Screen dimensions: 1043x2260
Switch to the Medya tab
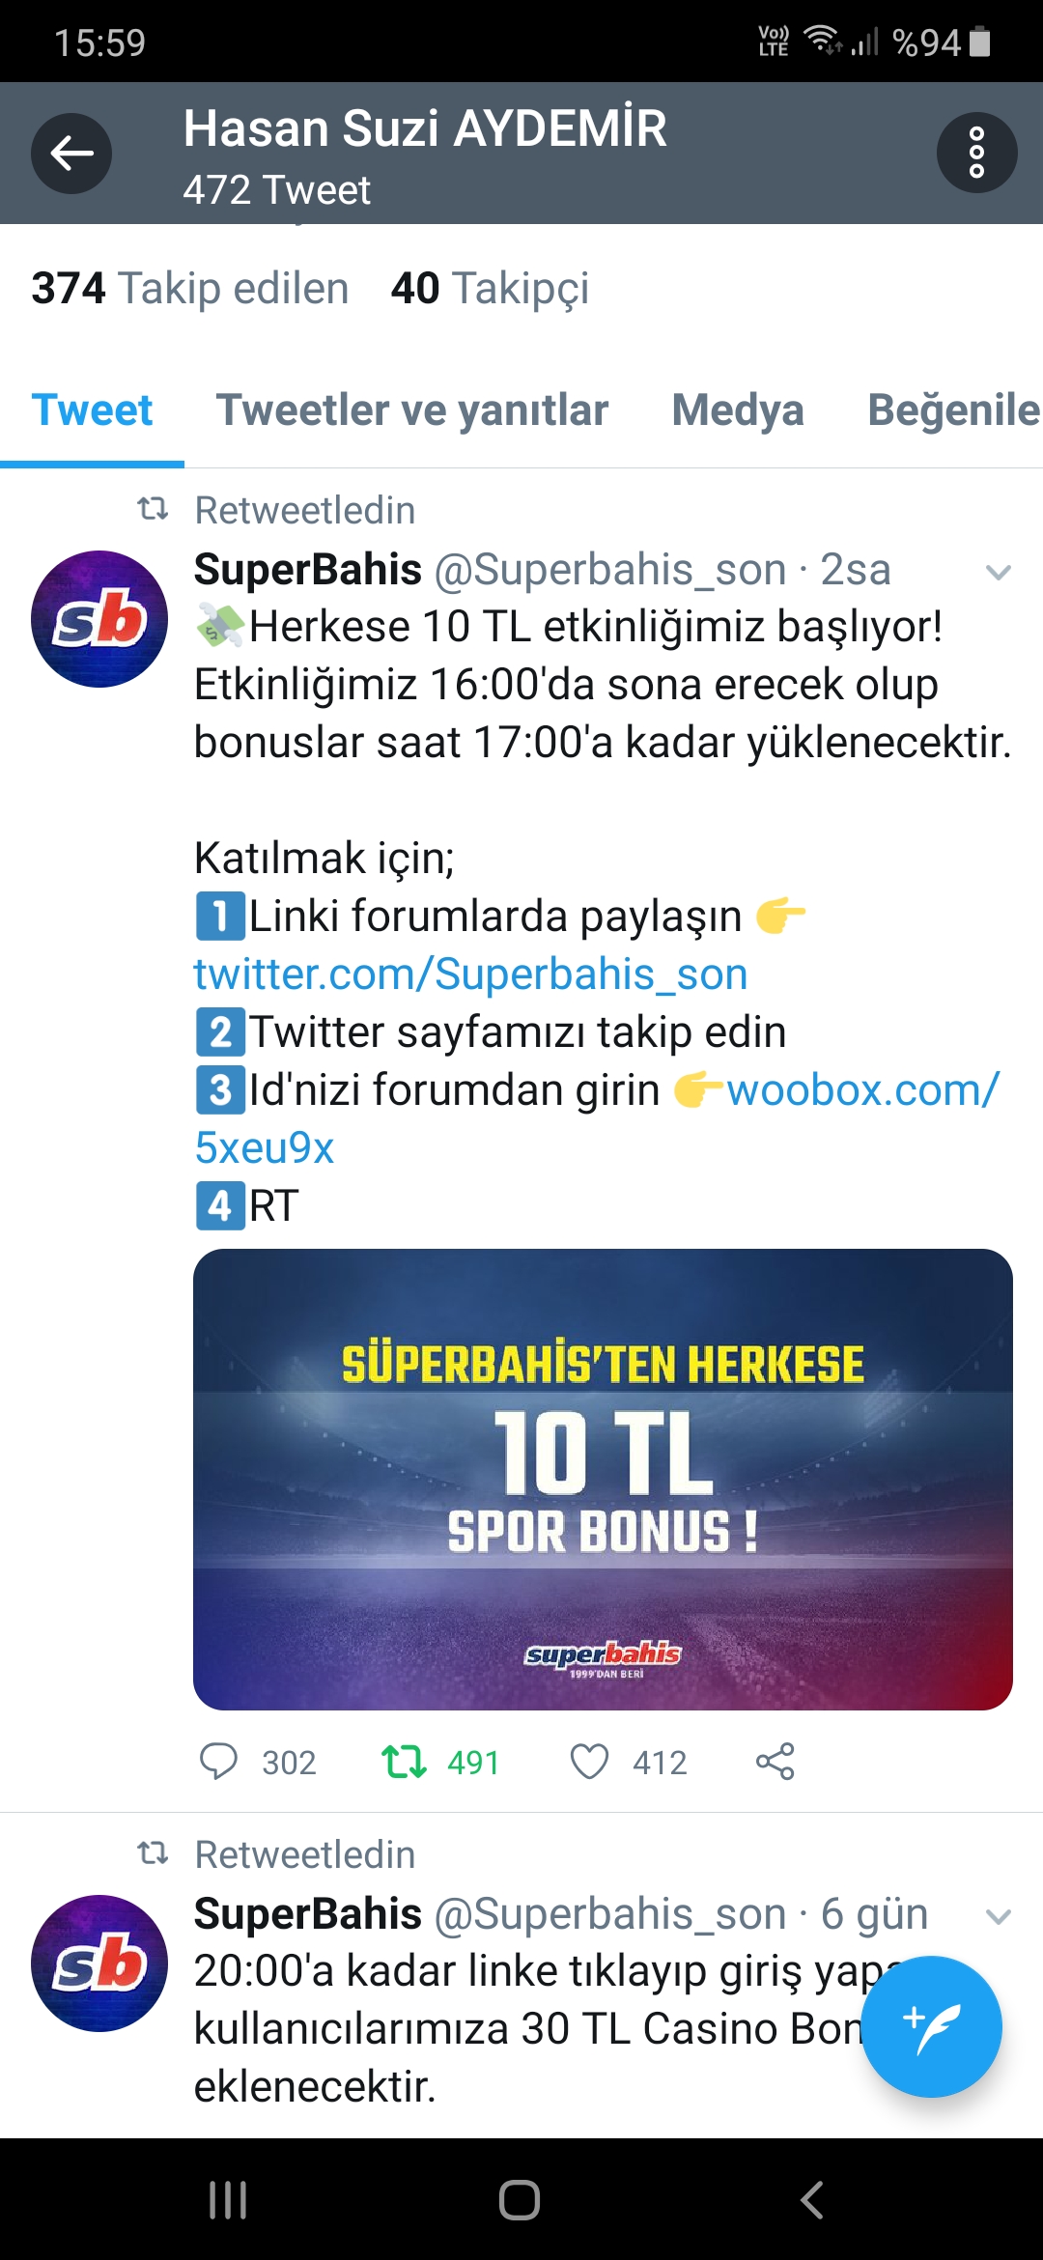(738, 410)
